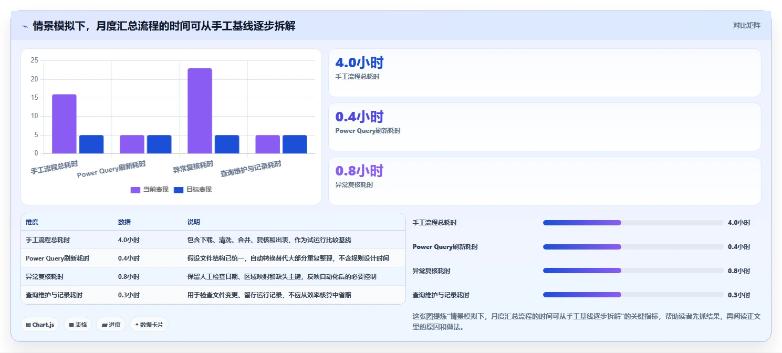The width and height of the screenshot is (782, 353).
Task: Select the 表格 tag chip
Action: 78,325
